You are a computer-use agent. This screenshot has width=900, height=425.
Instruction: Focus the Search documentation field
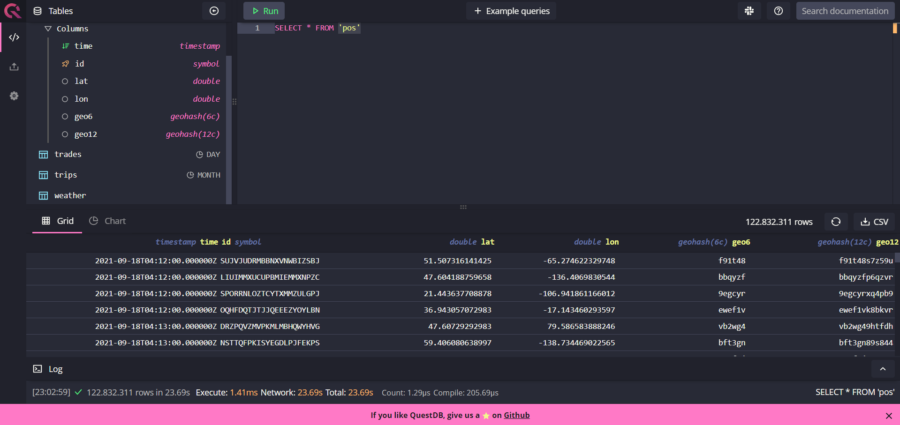pyautogui.click(x=846, y=11)
